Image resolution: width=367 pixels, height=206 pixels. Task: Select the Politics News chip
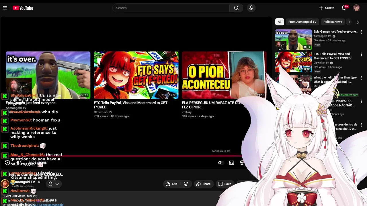coord(333,22)
